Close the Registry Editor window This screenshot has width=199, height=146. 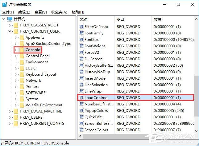coord(193,4)
